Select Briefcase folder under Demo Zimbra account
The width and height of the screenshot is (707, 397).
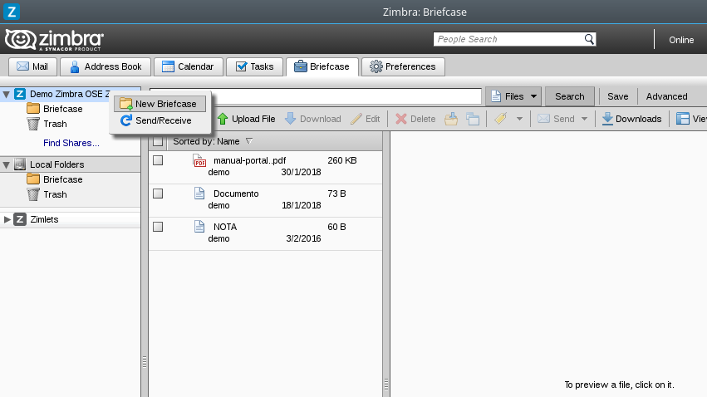pos(62,109)
